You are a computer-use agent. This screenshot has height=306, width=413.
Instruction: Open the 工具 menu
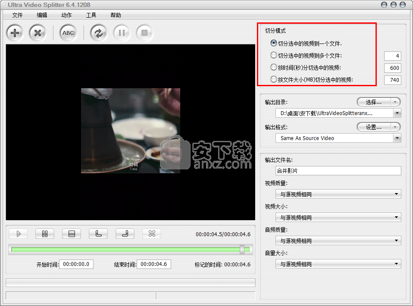(x=91, y=15)
